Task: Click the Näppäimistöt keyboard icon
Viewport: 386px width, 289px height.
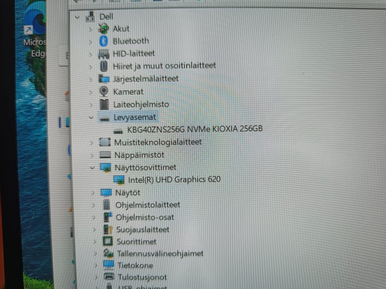Action: pyautogui.click(x=105, y=155)
